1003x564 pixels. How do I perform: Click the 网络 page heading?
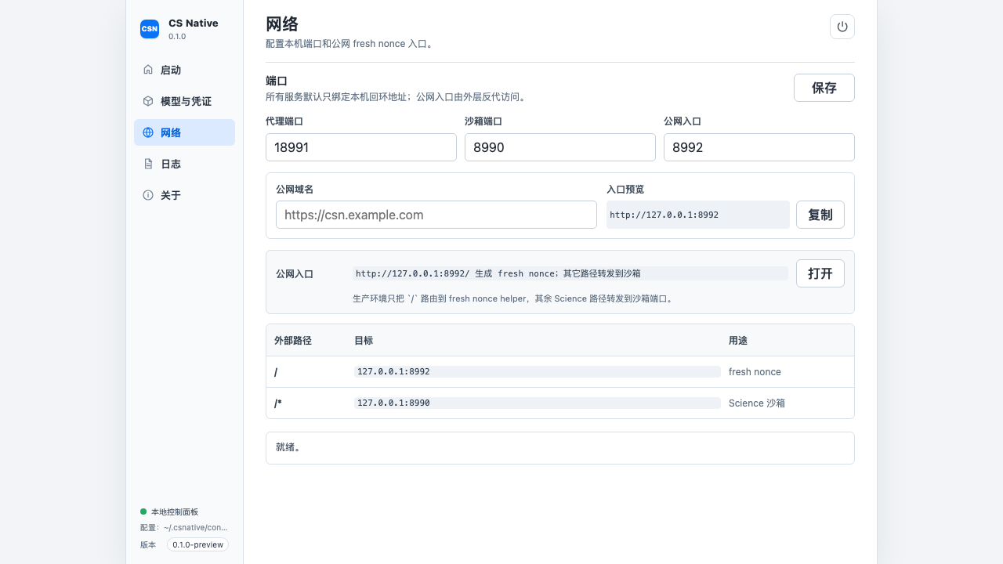282,24
